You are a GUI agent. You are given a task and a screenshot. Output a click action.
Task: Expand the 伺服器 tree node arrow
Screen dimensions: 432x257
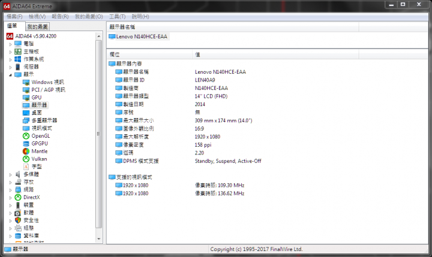tap(10, 67)
